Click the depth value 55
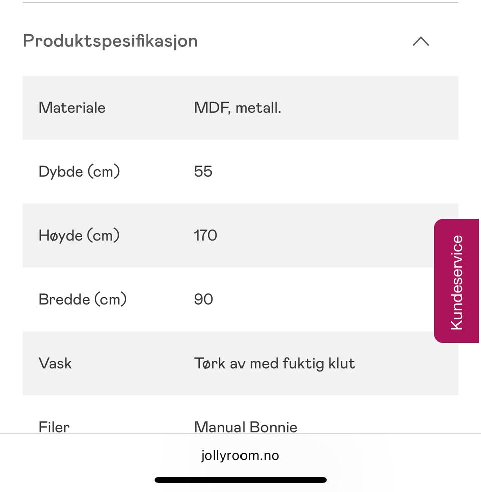 (203, 172)
